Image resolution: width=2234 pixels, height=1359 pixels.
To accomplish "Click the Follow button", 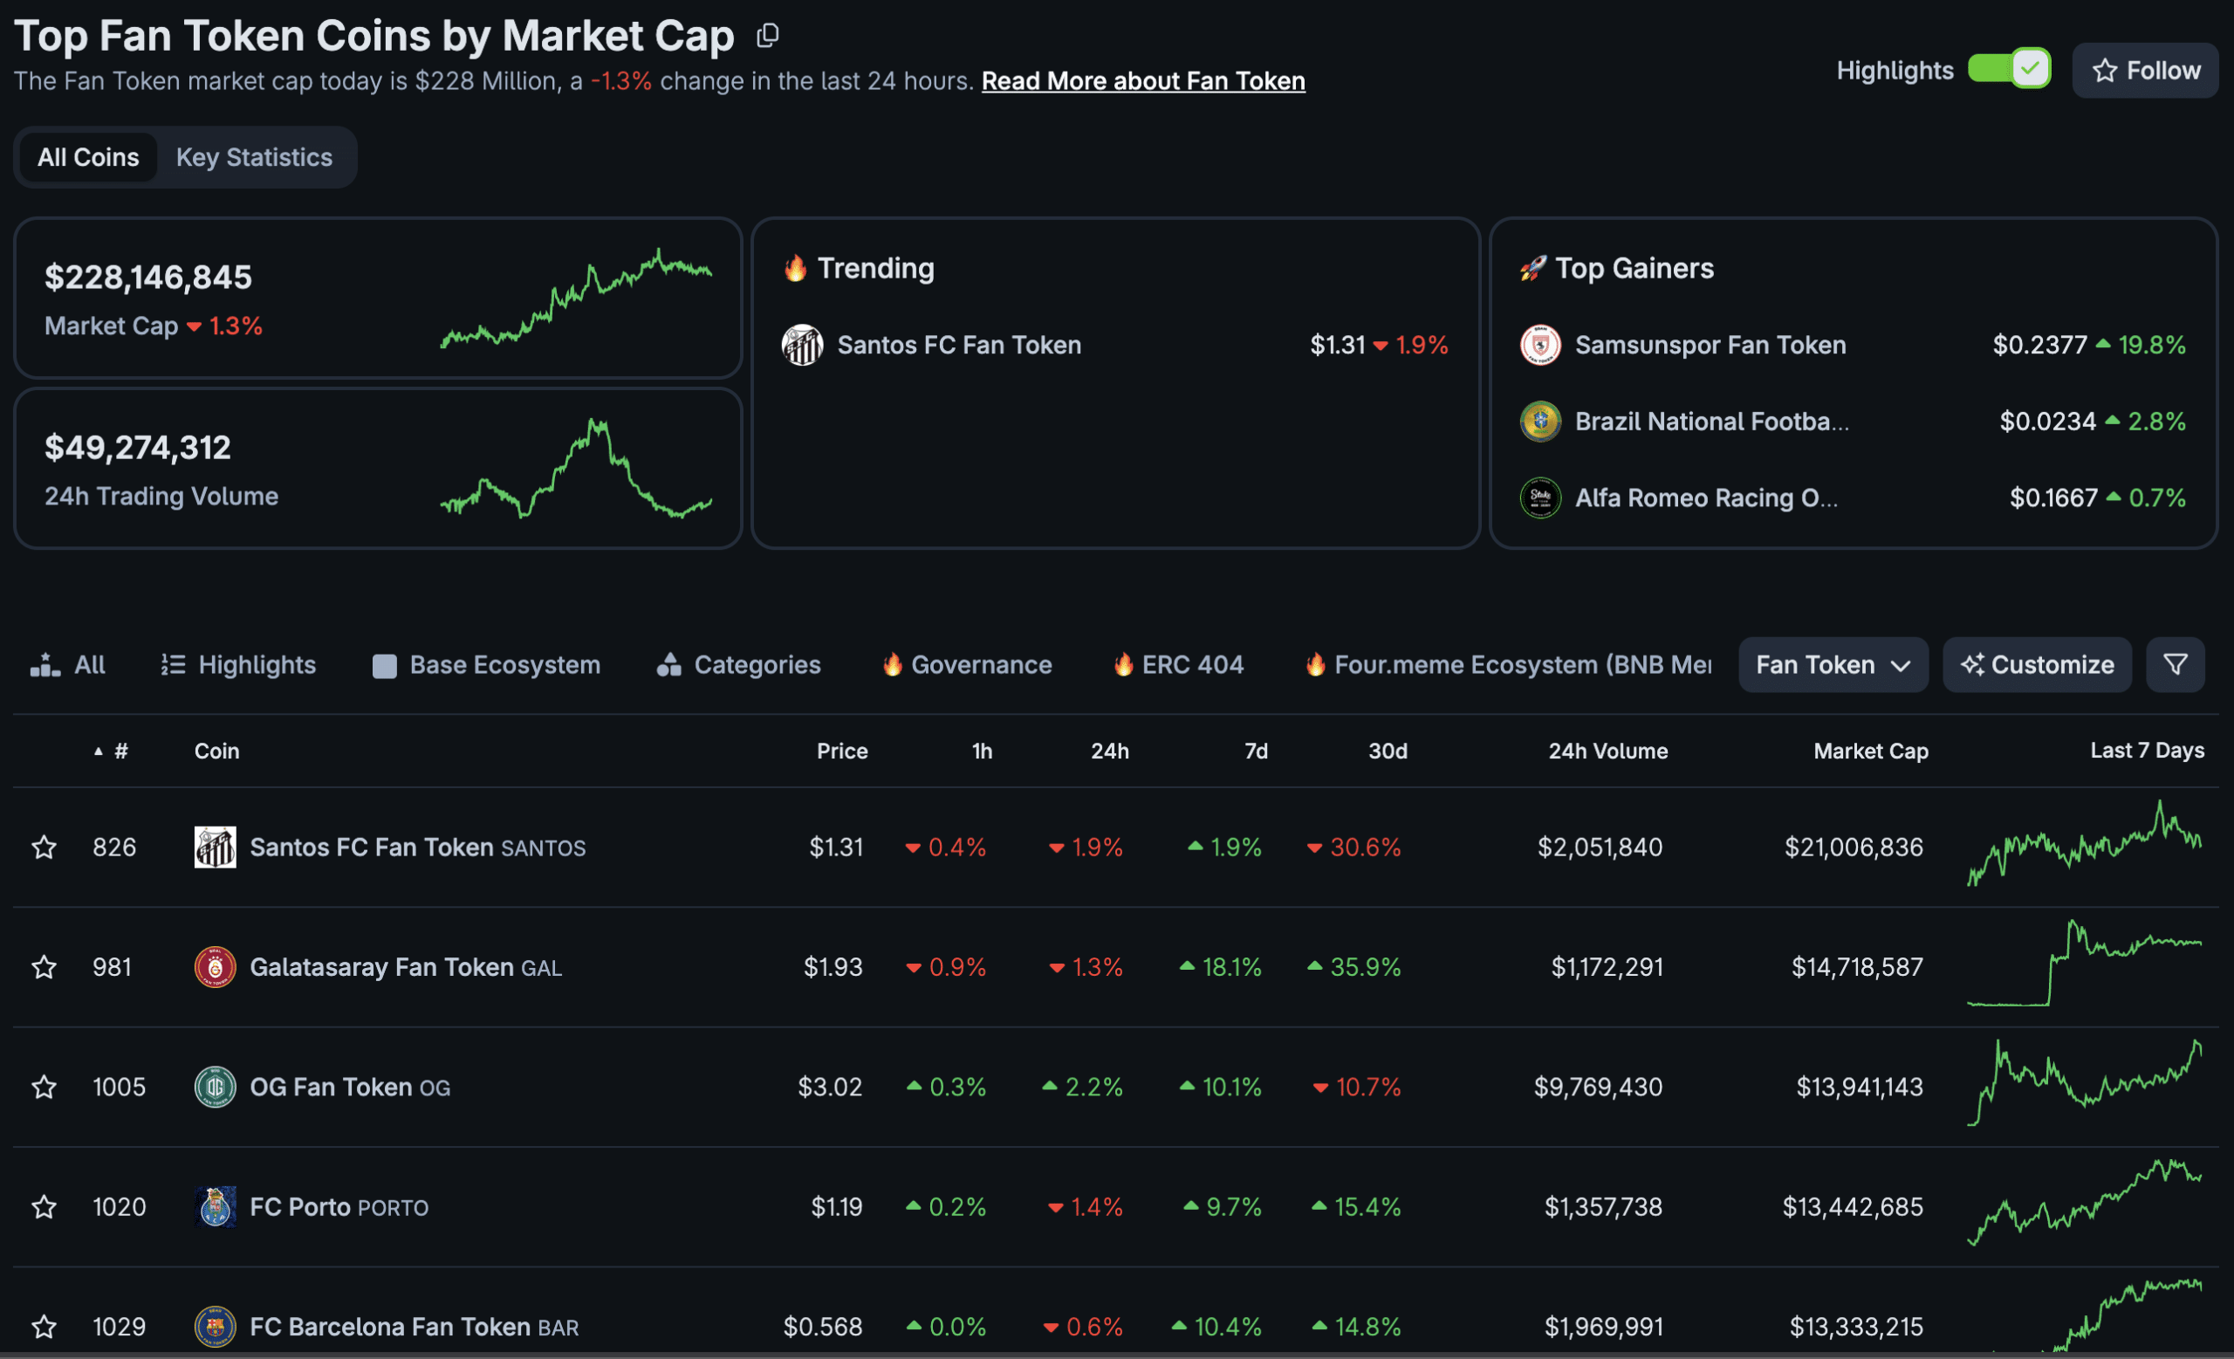I will pos(2145,70).
